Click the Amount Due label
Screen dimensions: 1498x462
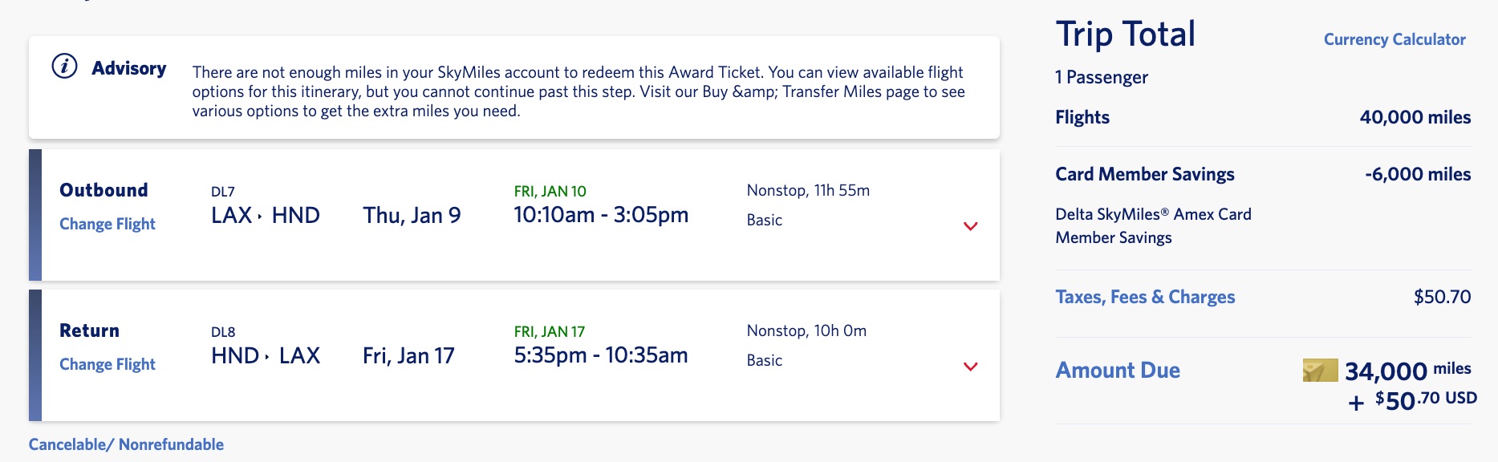pos(1118,371)
